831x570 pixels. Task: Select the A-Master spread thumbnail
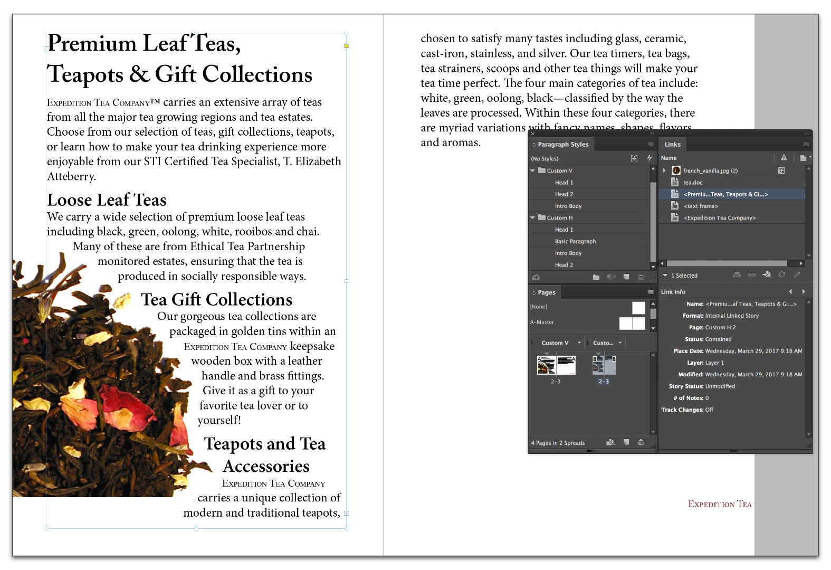[632, 323]
